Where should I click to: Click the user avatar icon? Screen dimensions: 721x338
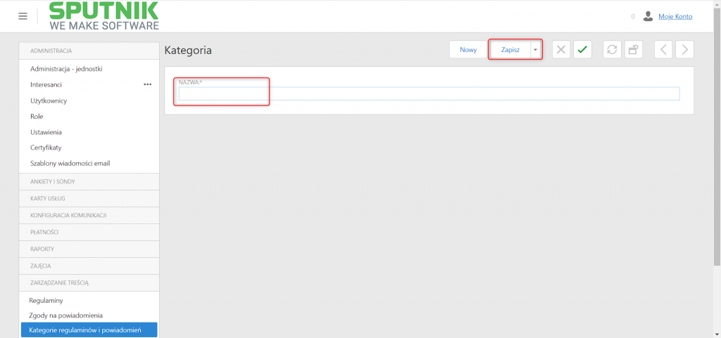pyautogui.click(x=648, y=16)
